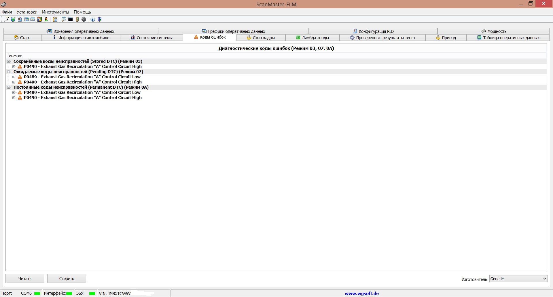
Task: Click the person icon in toolbar
Action: tap(46, 19)
